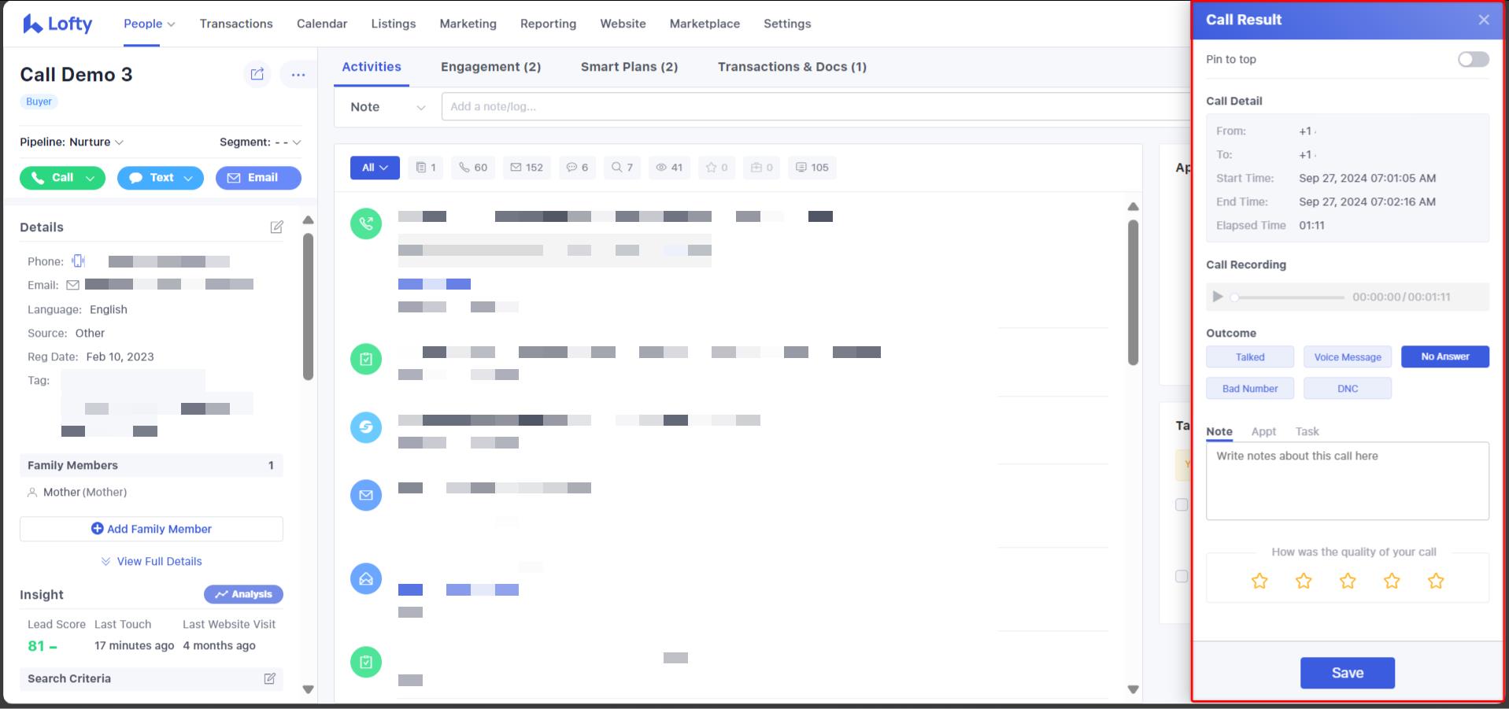Click the edit icon in Details section
Viewport: 1509px width, 709px height.
pyautogui.click(x=276, y=227)
